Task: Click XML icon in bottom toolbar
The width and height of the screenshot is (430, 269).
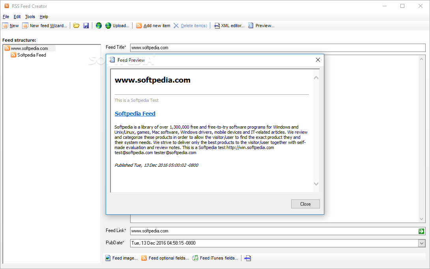Action: (x=248, y=258)
